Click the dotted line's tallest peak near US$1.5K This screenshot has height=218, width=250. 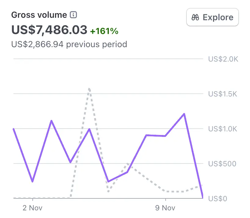[89, 89]
